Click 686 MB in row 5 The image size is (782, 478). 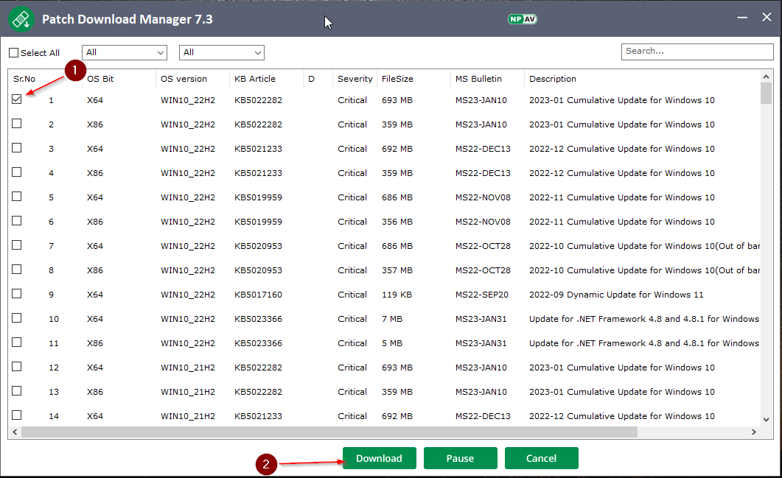click(x=397, y=197)
